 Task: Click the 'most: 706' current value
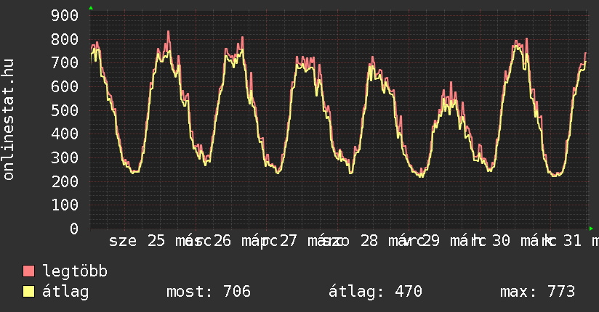[x=209, y=292]
